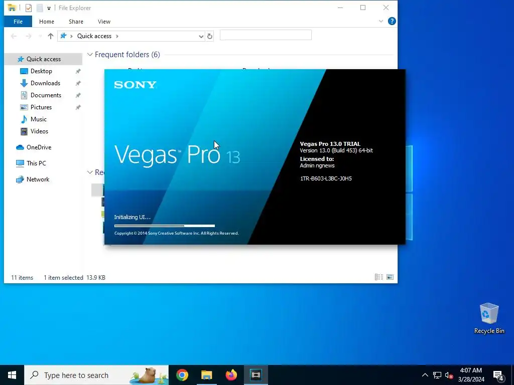The width and height of the screenshot is (514, 385).
Task: Click the File Explorer title bar icon
Action: pyautogui.click(x=12, y=8)
